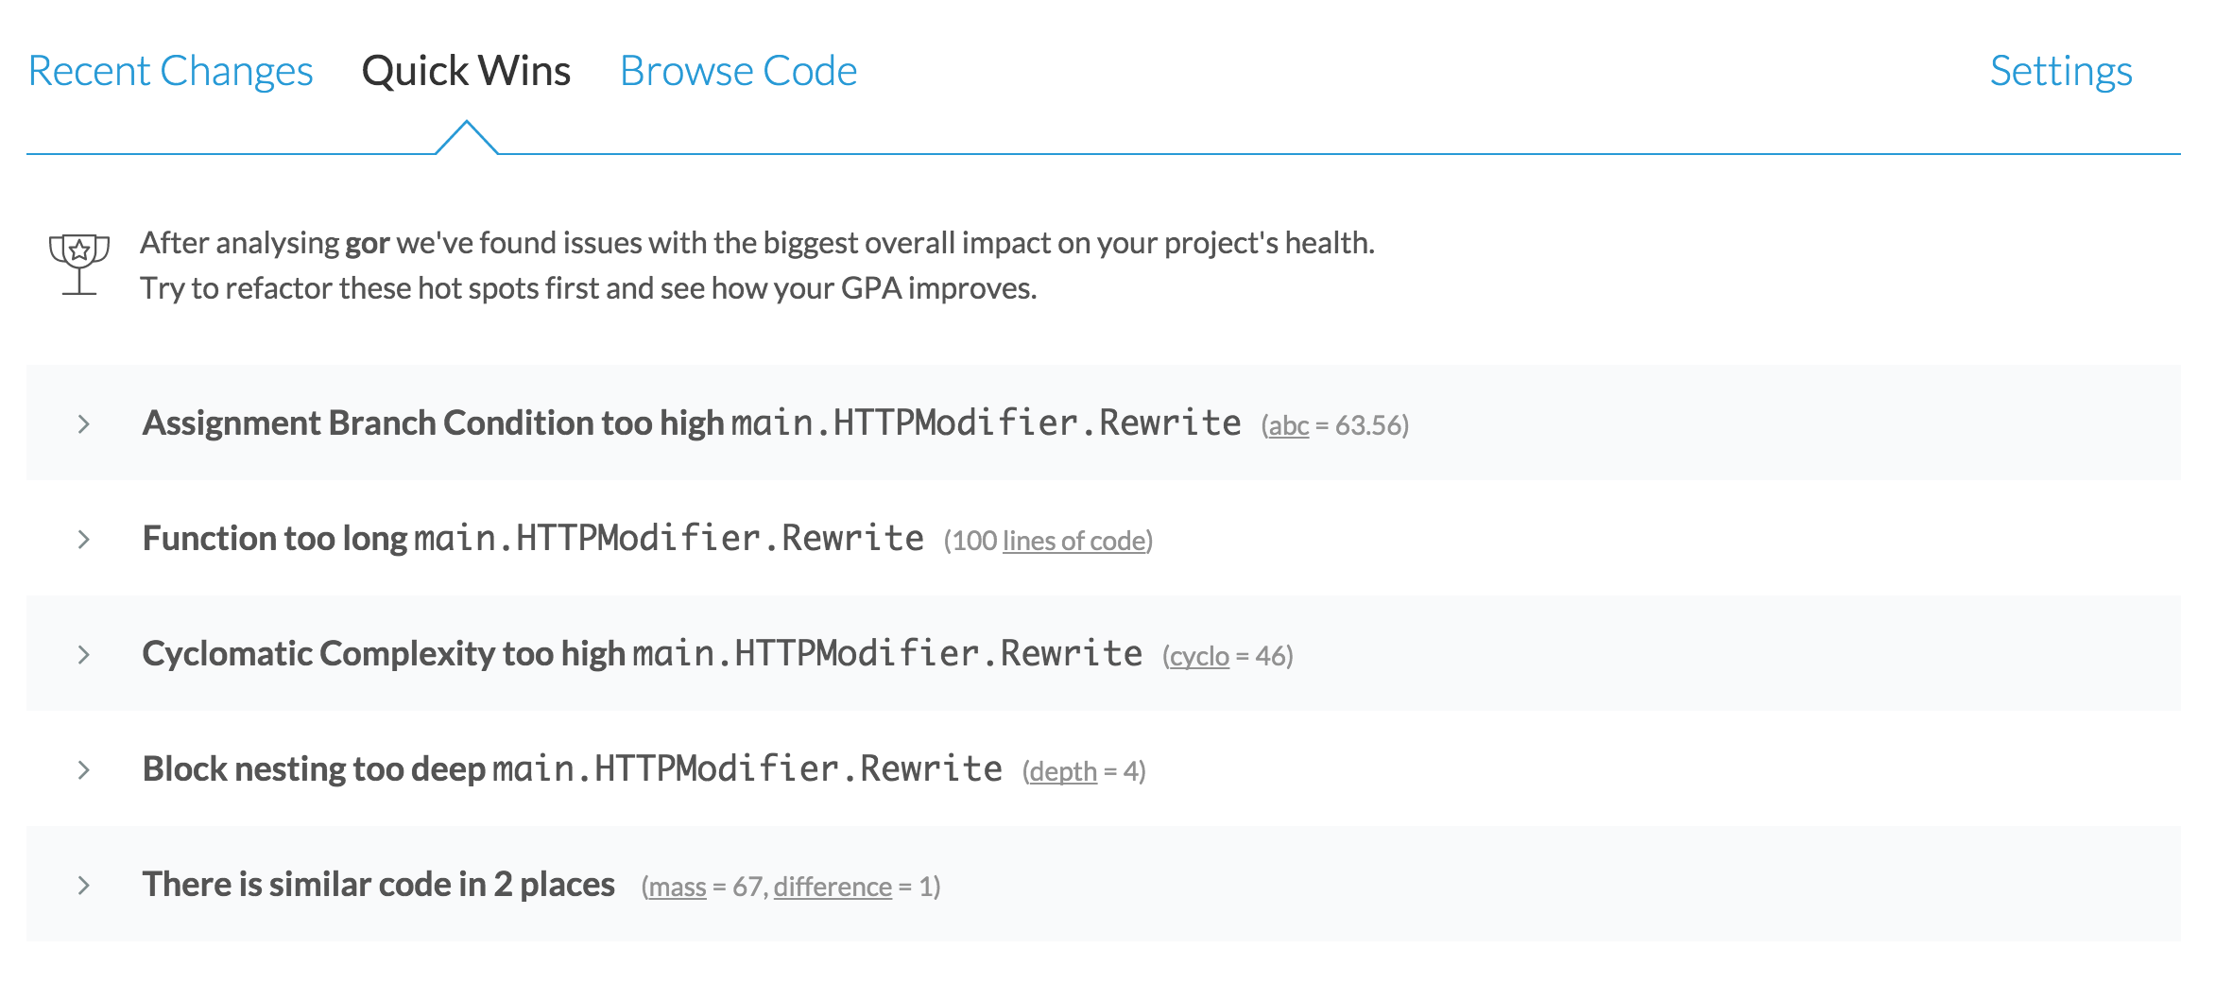2215x983 pixels.
Task: Expand the Cyclomatic Complexity issue chevron
Action: 84,654
